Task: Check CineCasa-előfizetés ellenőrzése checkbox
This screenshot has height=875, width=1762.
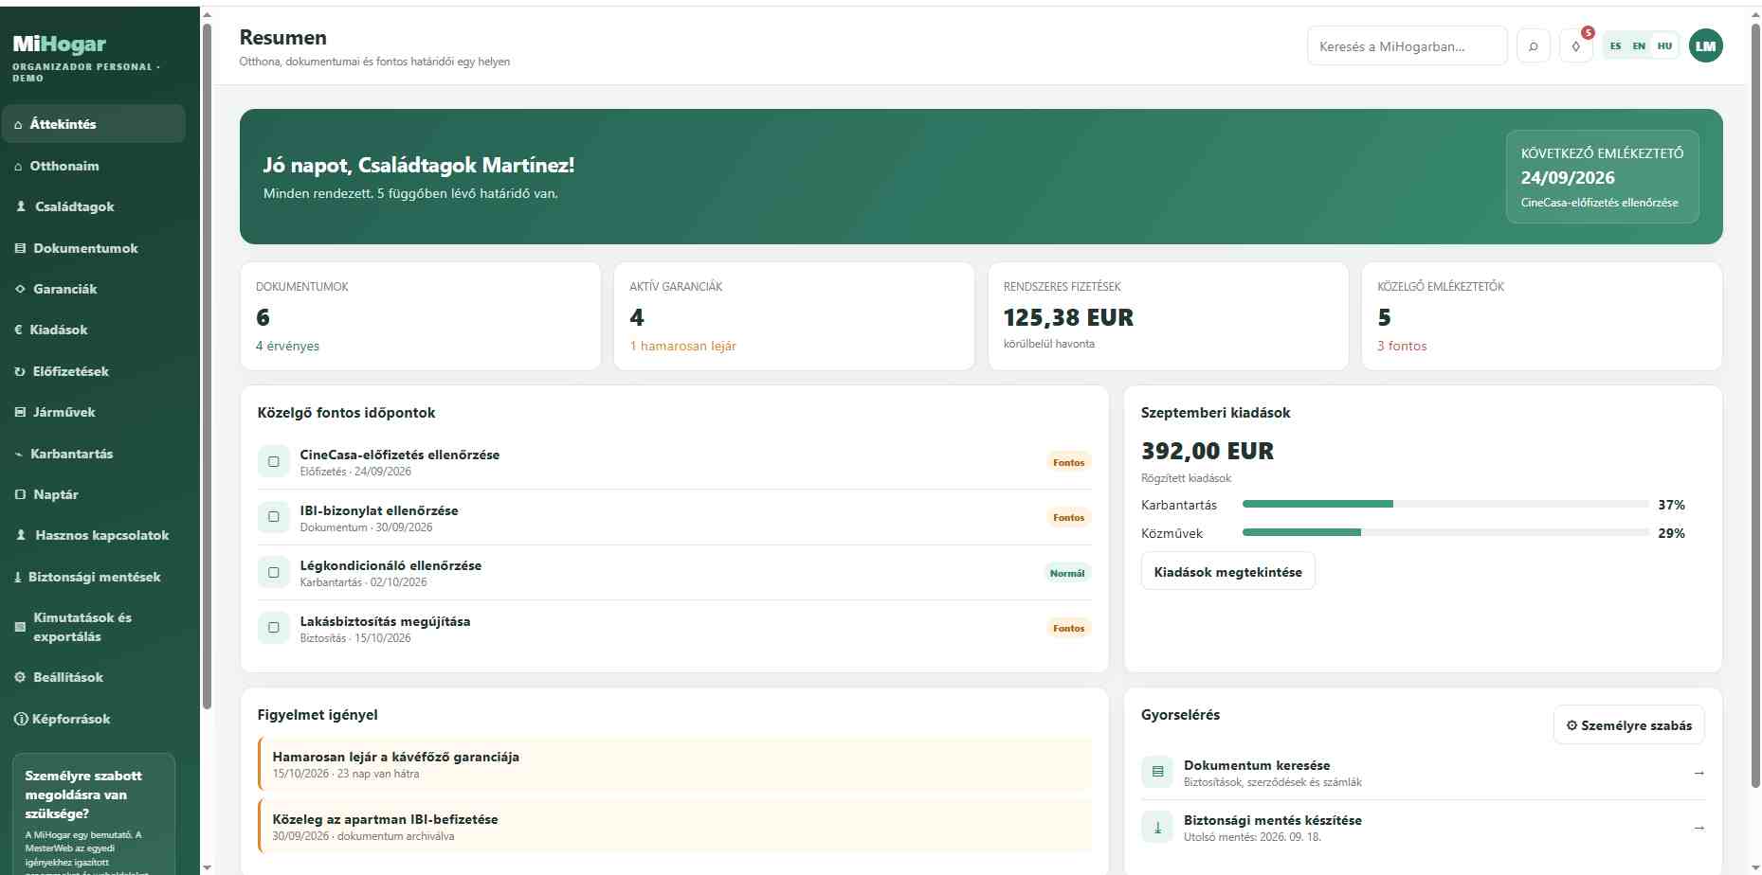Action: [x=274, y=462]
